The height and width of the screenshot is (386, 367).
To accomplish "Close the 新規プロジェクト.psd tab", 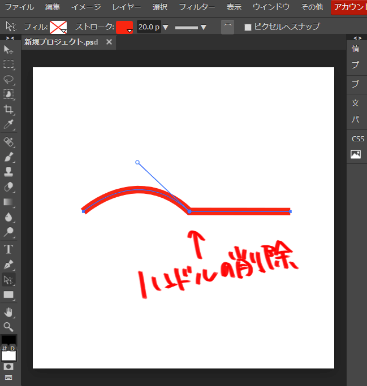I will click(109, 42).
